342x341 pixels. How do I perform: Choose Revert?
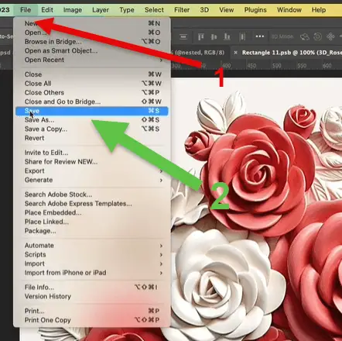click(92, 138)
